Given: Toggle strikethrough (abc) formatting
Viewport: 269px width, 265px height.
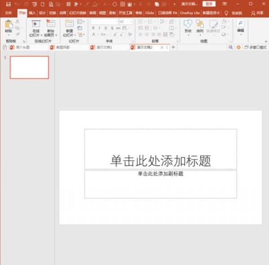Looking at the screenshot, I should (118, 28).
